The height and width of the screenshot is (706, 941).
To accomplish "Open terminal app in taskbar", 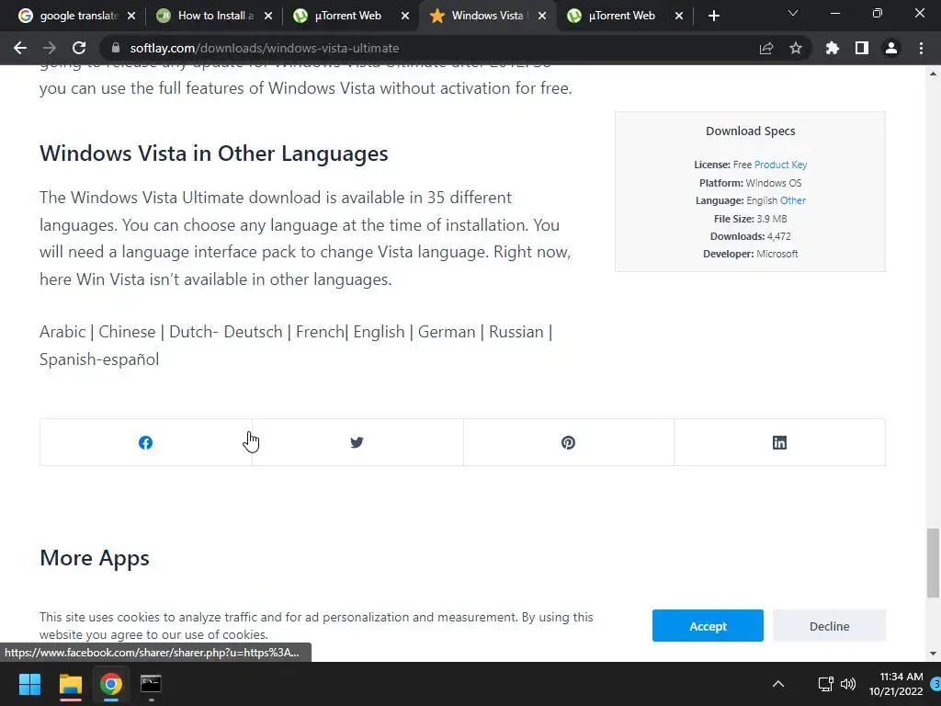I will pos(152,684).
